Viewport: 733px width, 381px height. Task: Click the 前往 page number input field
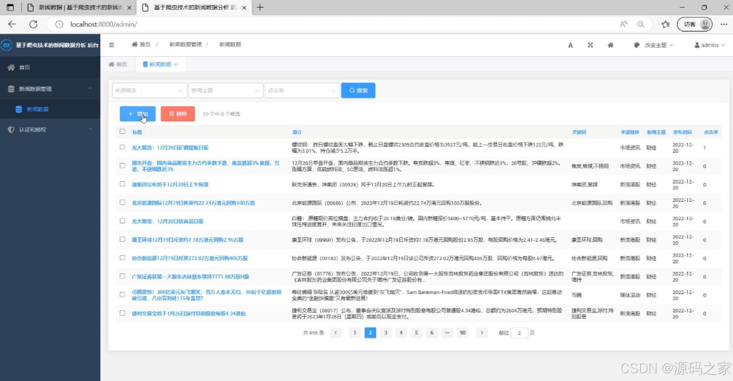point(519,333)
